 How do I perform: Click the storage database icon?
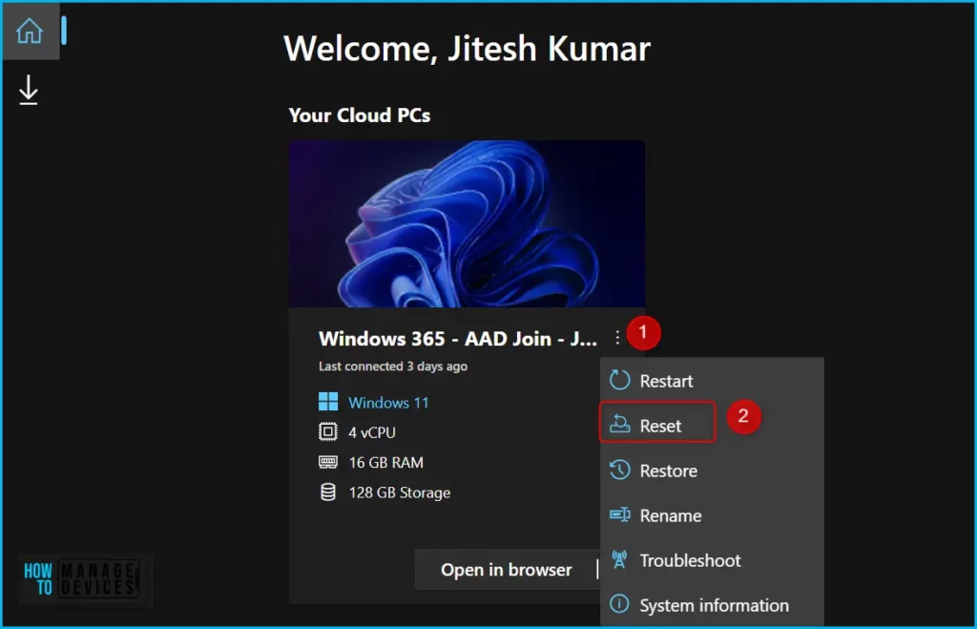point(328,492)
